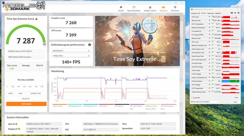Click the score gauge grey knob
The width and height of the screenshot is (244, 136).
44,44
